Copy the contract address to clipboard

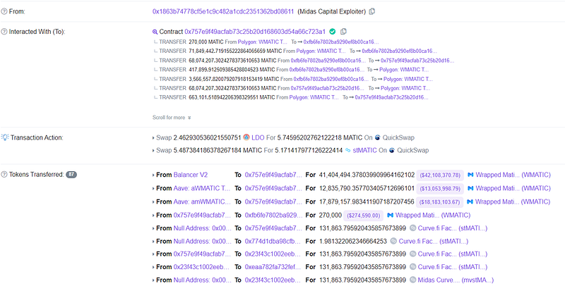(x=344, y=32)
